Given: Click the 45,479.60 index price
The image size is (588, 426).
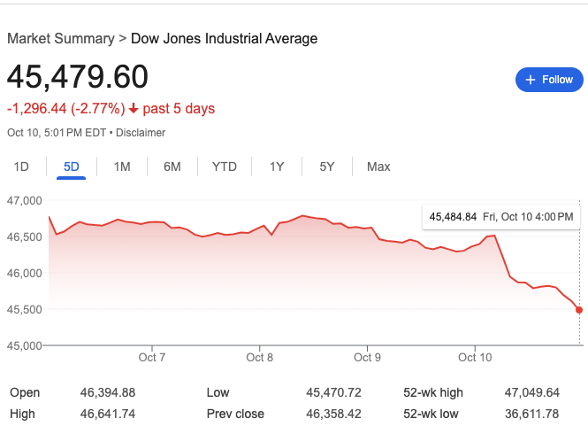Looking at the screenshot, I should tap(78, 77).
